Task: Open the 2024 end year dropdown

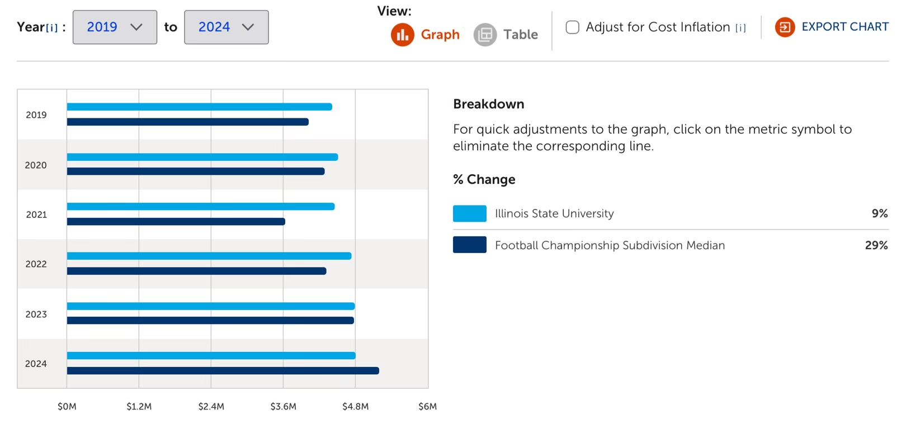Action: point(226,27)
